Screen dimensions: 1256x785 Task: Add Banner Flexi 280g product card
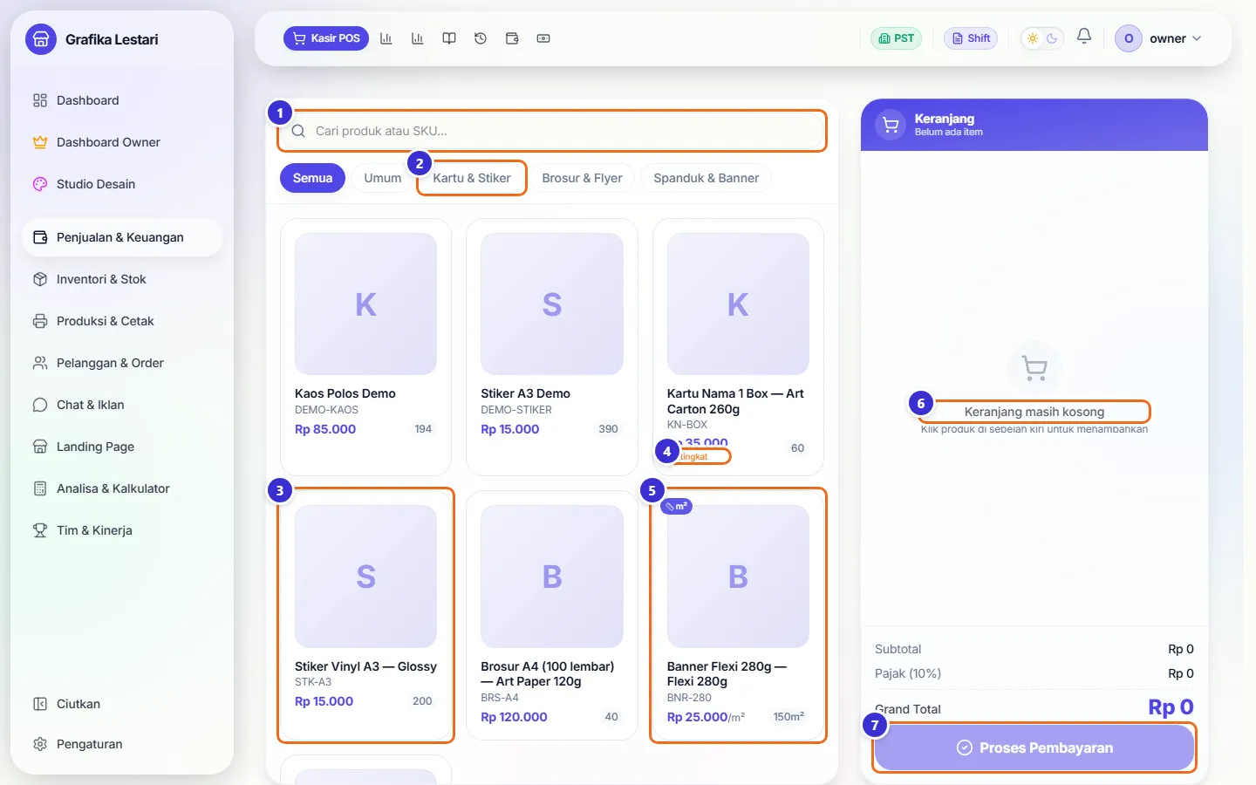click(738, 615)
